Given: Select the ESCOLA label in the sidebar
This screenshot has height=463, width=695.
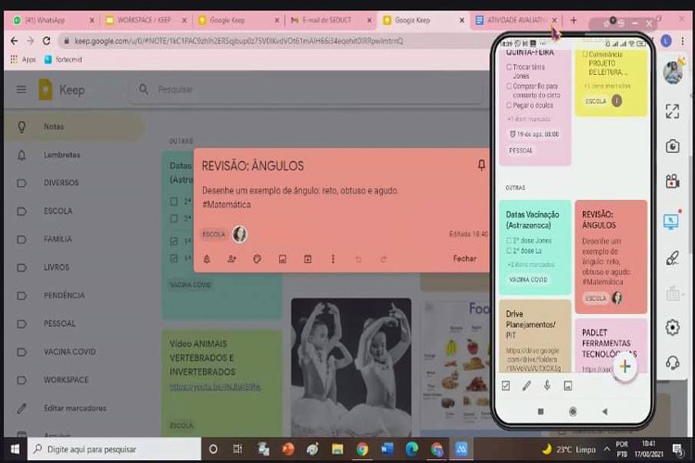Looking at the screenshot, I should click(x=73, y=211).
